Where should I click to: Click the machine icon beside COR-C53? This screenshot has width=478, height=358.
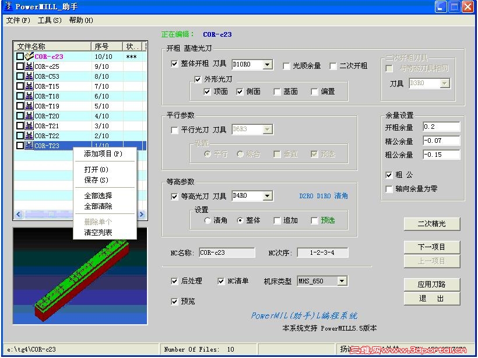pos(29,76)
